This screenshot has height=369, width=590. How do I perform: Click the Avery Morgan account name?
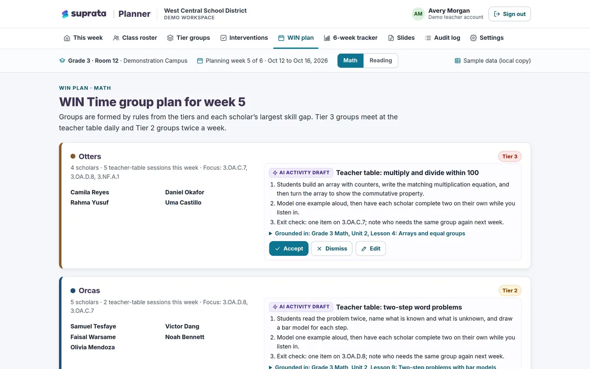pyautogui.click(x=449, y=10)
